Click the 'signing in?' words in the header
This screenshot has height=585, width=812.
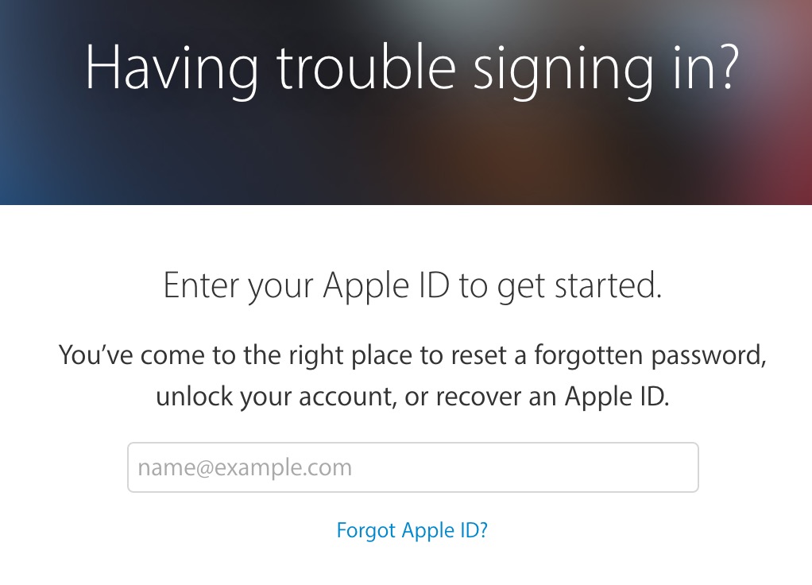point(606,68)
